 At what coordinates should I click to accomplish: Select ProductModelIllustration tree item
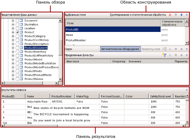click(40, 63)
